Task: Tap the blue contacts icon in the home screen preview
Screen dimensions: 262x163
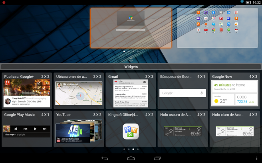Action: click(214, 12)
